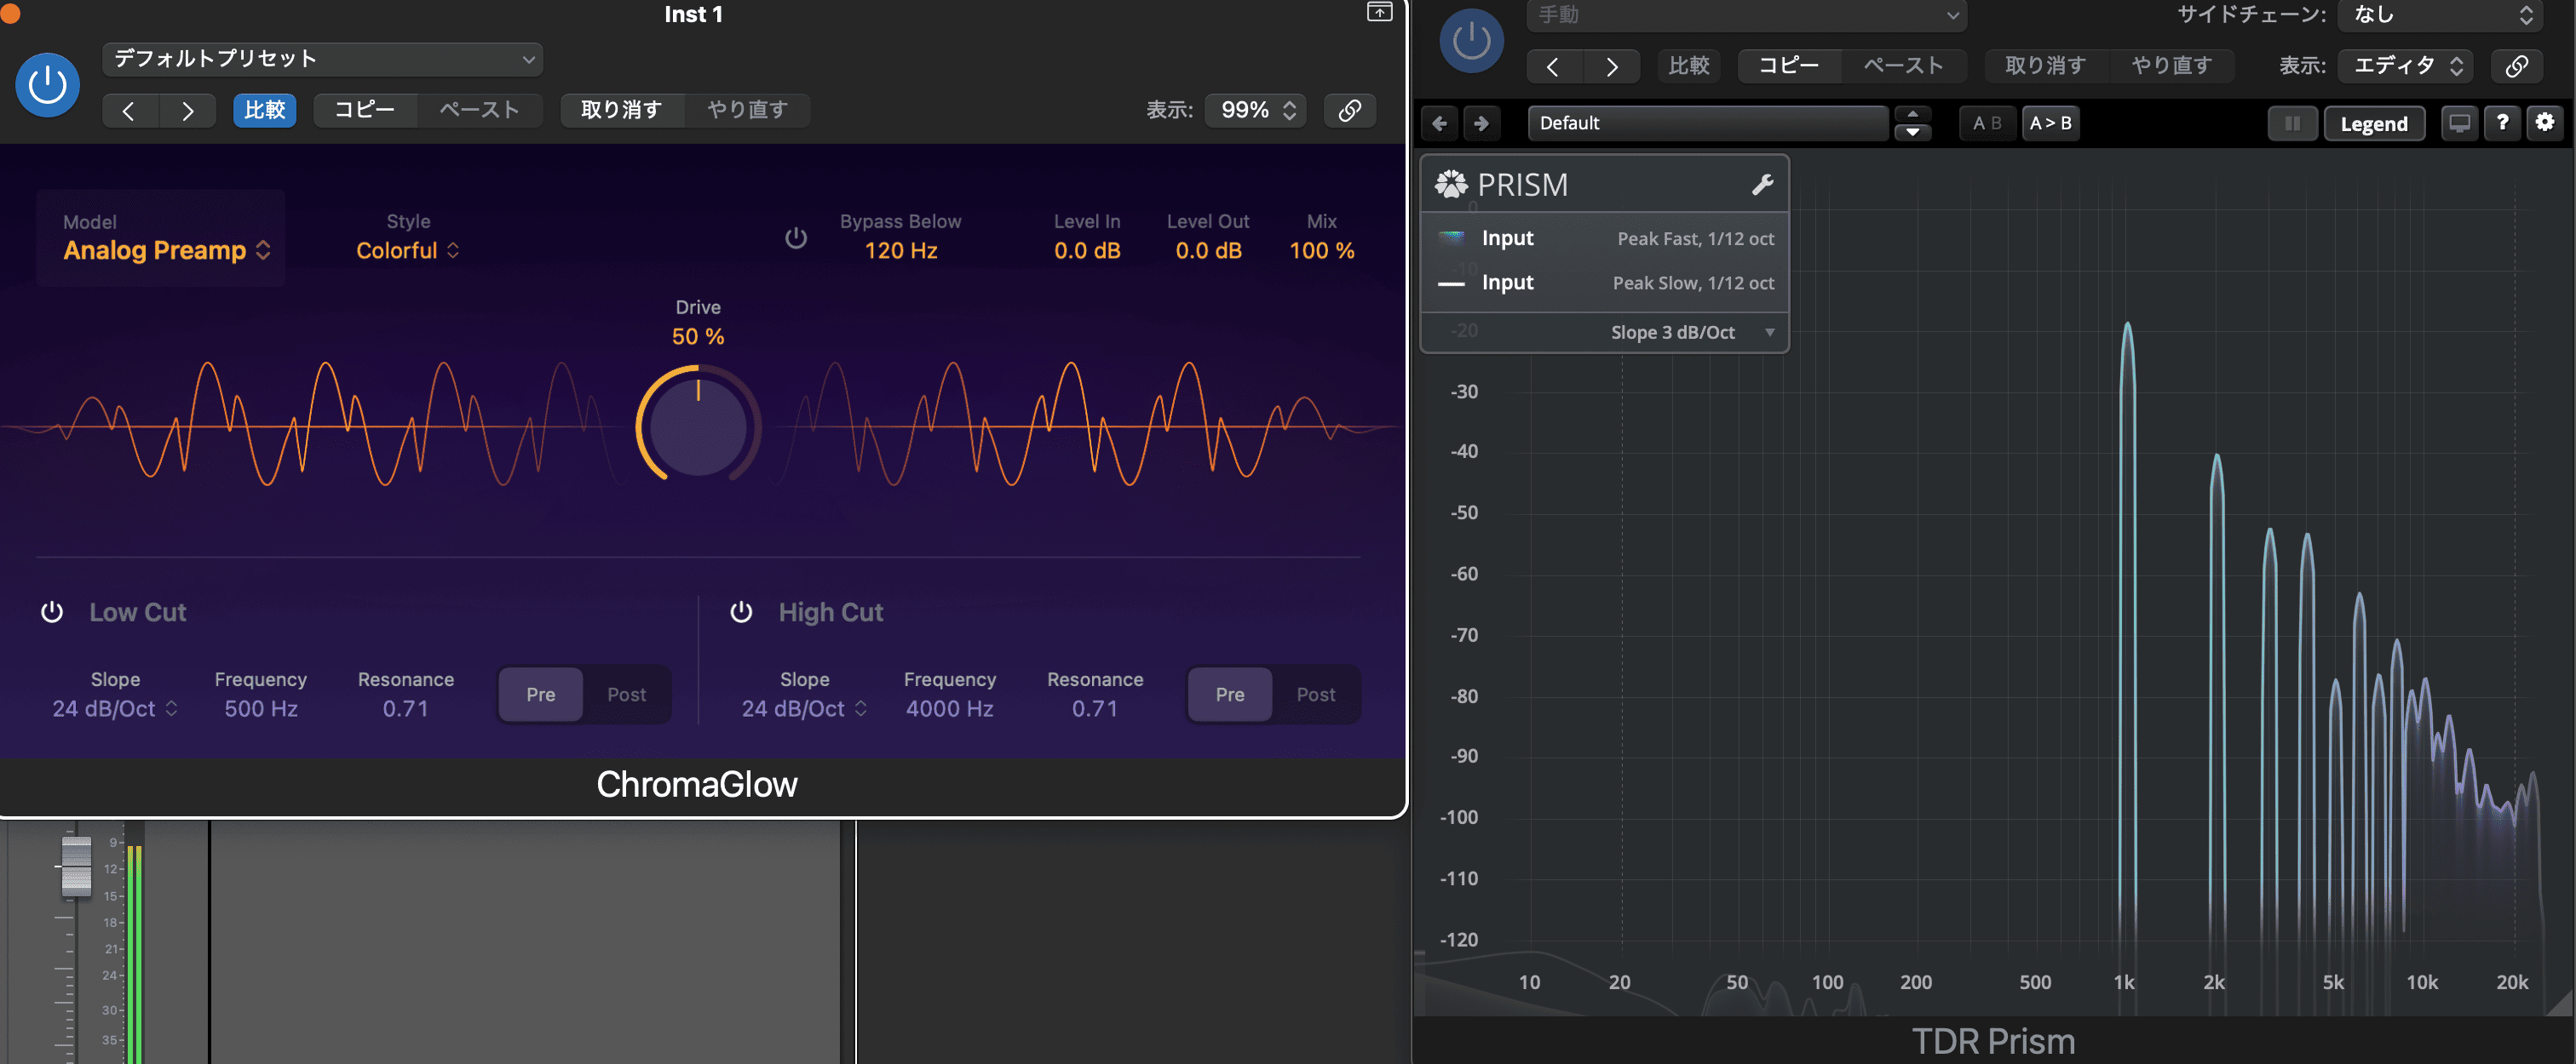The image size is (2576, 1064).
Task: Click the link icon in ChromaGlow header
Action: pos(1350,110)
